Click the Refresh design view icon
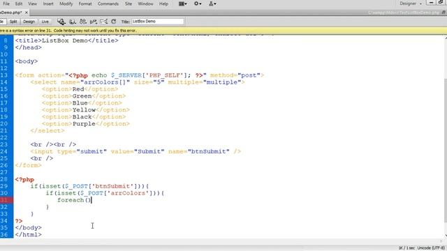Screen dimensions: 447x251 click(113, 22)
